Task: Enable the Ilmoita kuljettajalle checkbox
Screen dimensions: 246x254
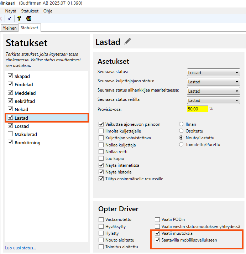Action: coord(101,131)
